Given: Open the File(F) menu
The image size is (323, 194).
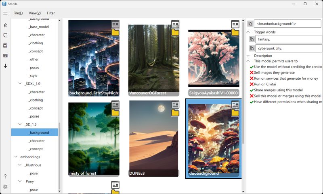Looking at the screenshot, I should point(18,13).
